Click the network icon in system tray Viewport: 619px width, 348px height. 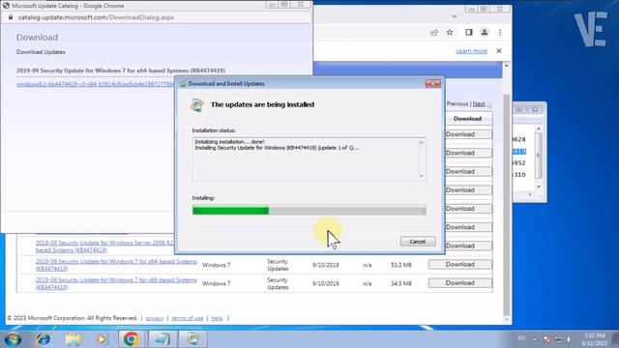pyautogui.click(x=558, y=339)
